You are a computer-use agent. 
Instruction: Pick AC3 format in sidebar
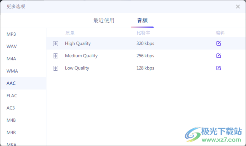click(23, 108)
